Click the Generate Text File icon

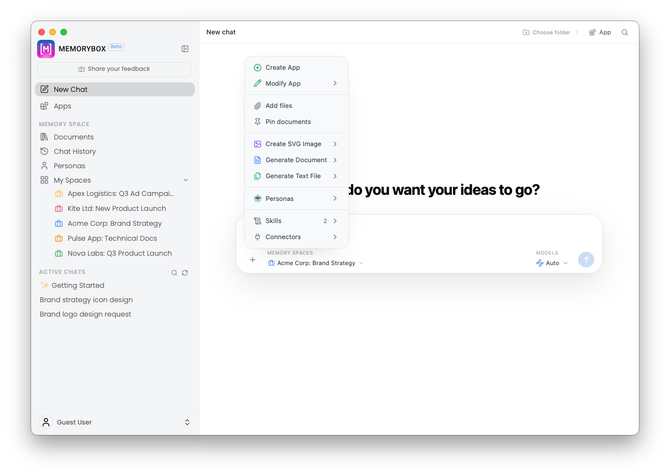tap(257, 176)
